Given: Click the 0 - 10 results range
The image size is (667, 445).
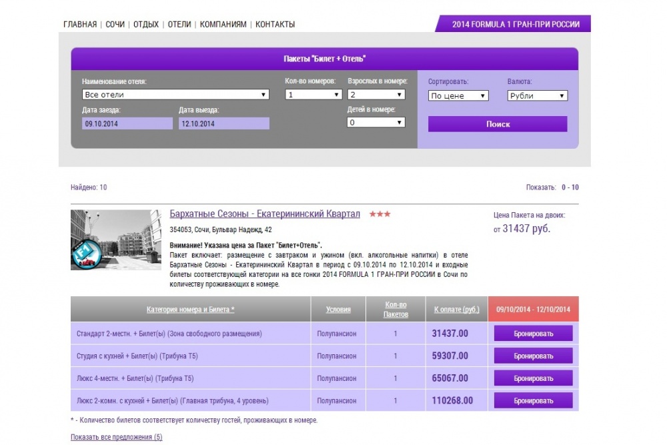Looking at the screenshot, I should (570, 187).
